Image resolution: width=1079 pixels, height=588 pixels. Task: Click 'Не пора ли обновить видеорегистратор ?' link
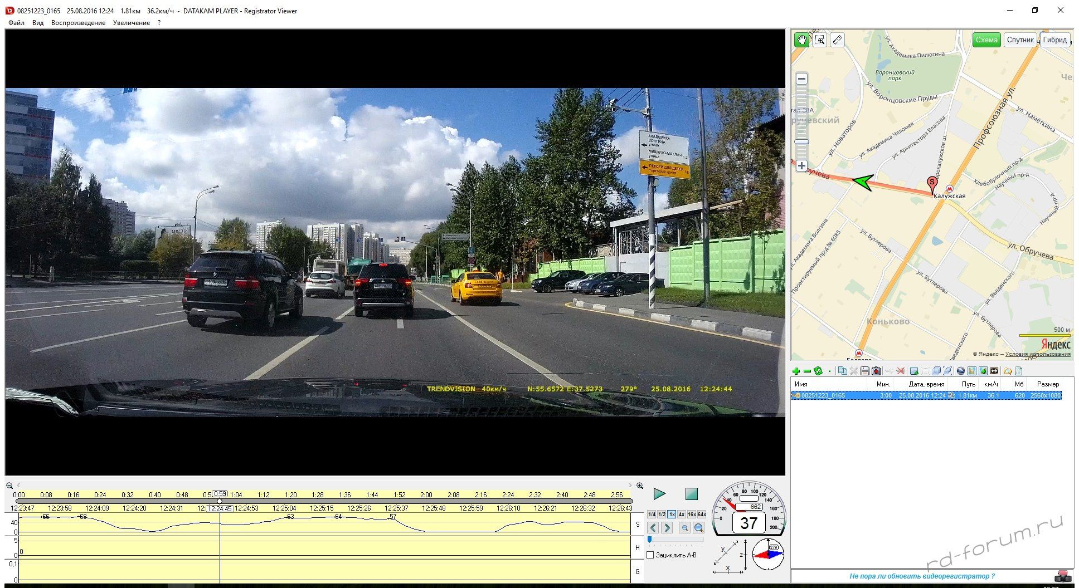click(922, 576)
